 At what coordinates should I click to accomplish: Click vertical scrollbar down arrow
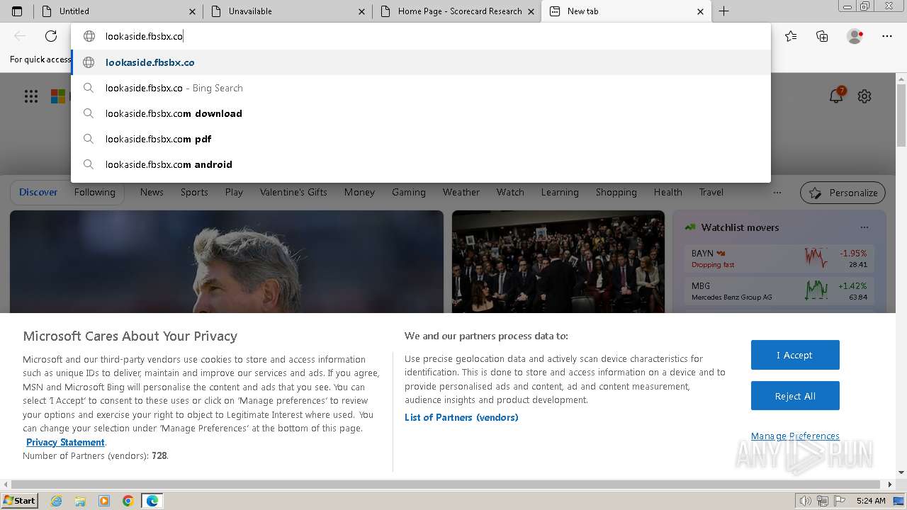901,472
